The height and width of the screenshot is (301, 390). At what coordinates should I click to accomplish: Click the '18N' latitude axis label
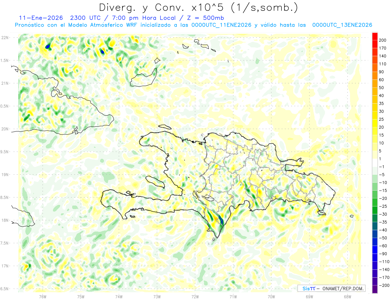5,220
